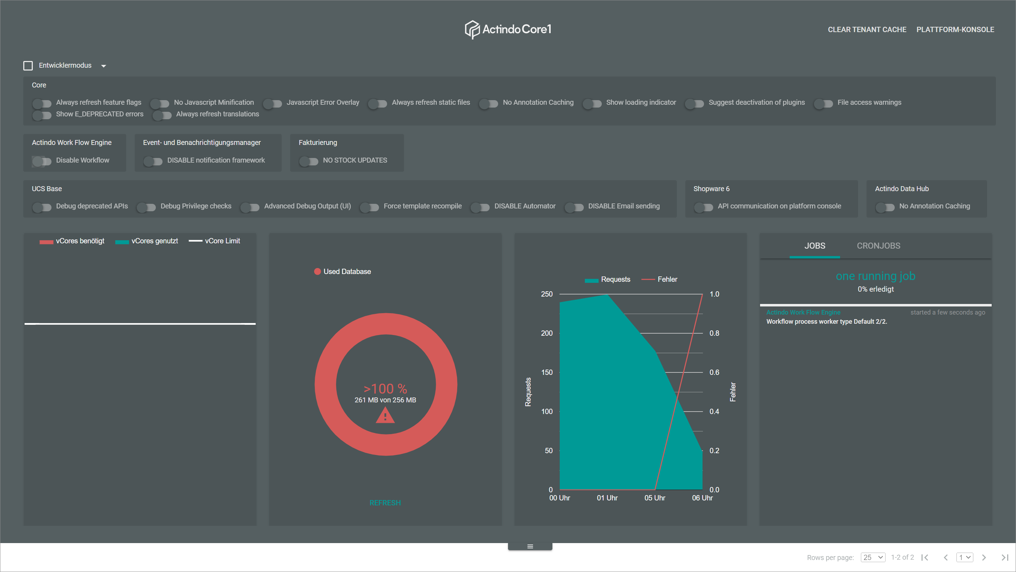Viewport: 1016px width, 572px height.
Task: Go to last page of rows
Action: 1005,558
